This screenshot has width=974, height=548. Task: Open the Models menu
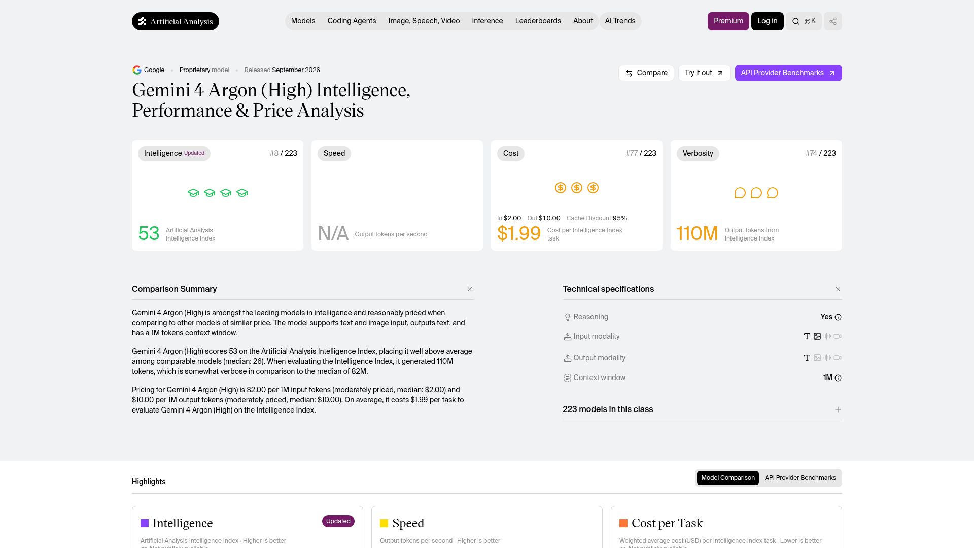coord(303,21)
